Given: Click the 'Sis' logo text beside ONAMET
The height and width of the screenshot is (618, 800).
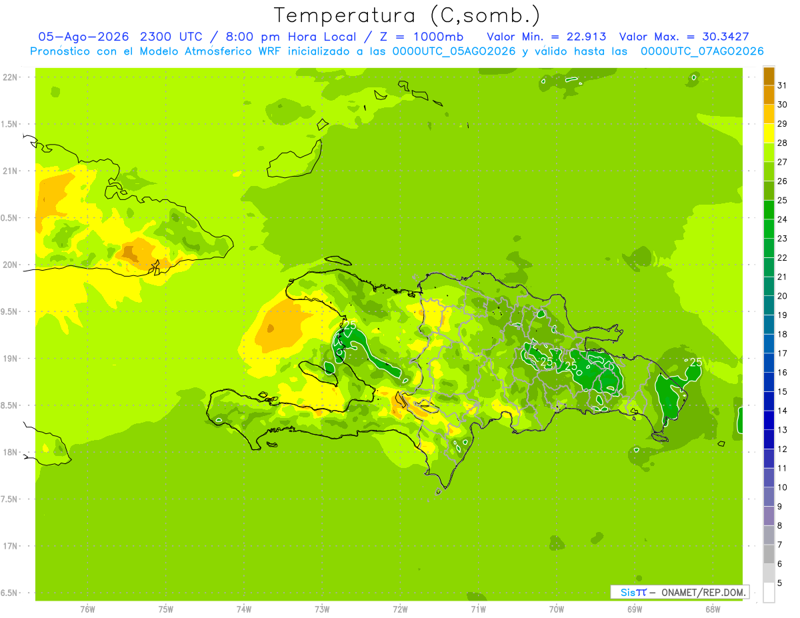Looking at the screenshot, I should 627,592.
